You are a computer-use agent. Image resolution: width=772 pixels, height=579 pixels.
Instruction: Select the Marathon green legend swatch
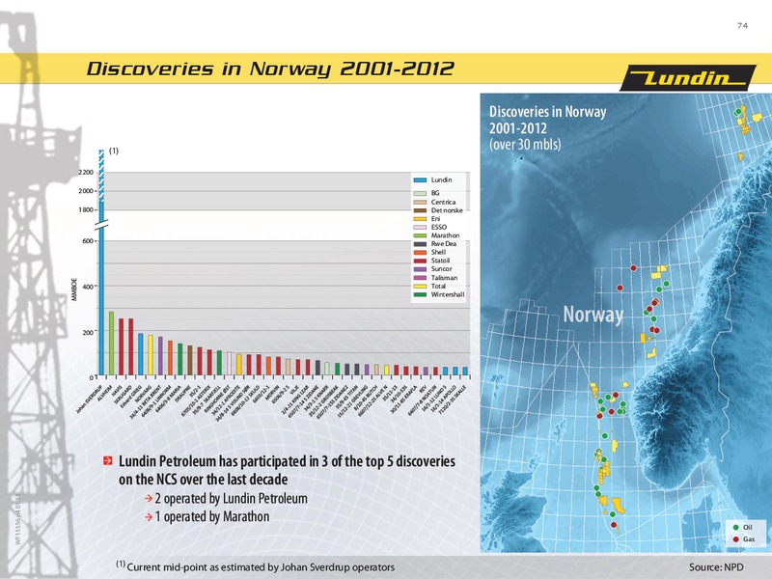[x=420, y=235]
